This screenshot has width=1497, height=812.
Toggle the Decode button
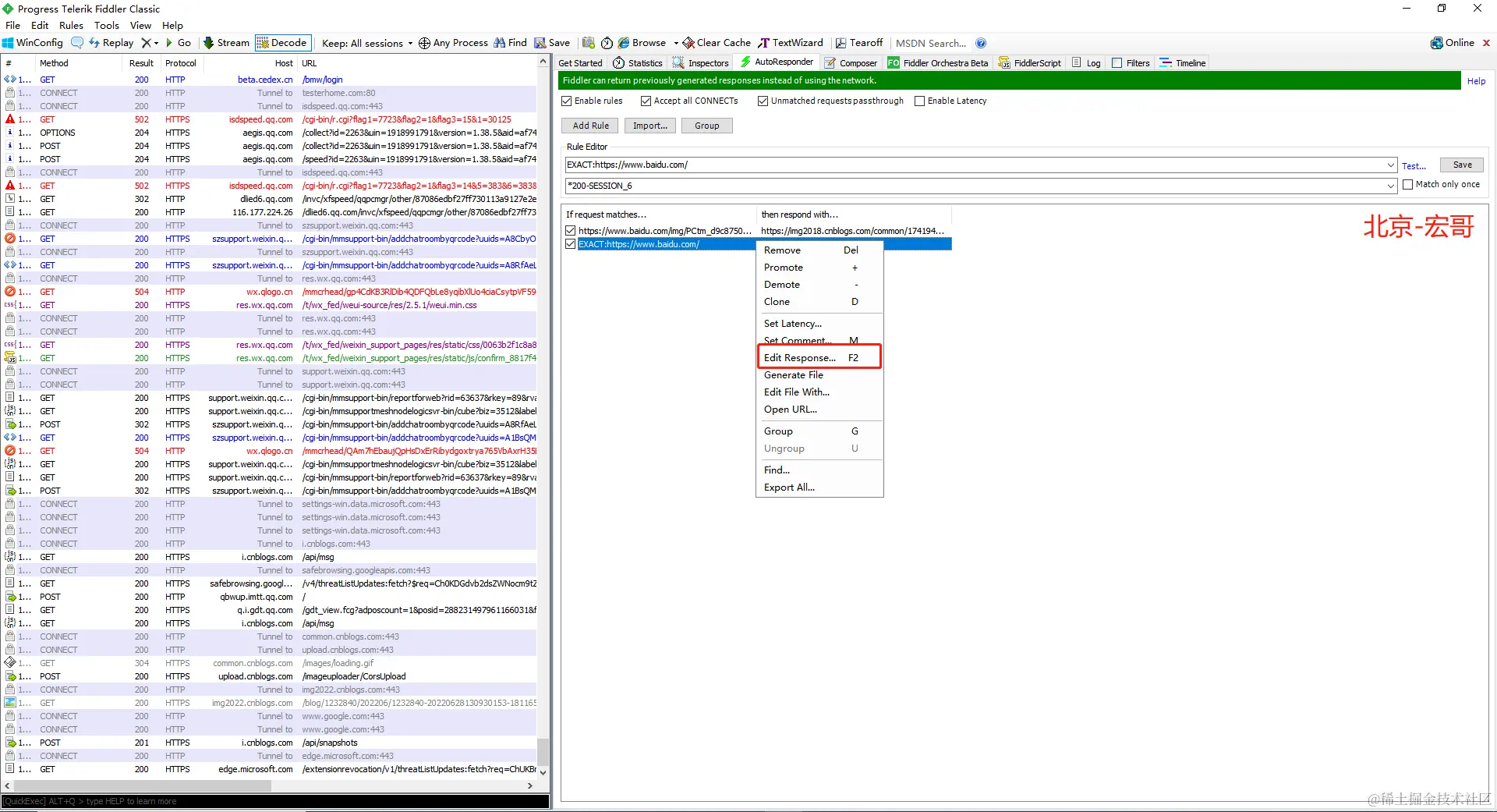pos(282,43)
